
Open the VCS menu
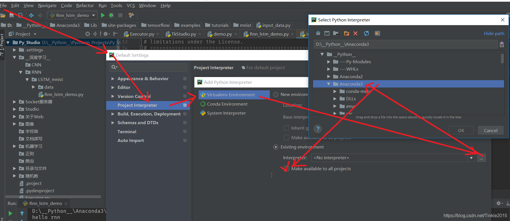(x=131, y=6)
